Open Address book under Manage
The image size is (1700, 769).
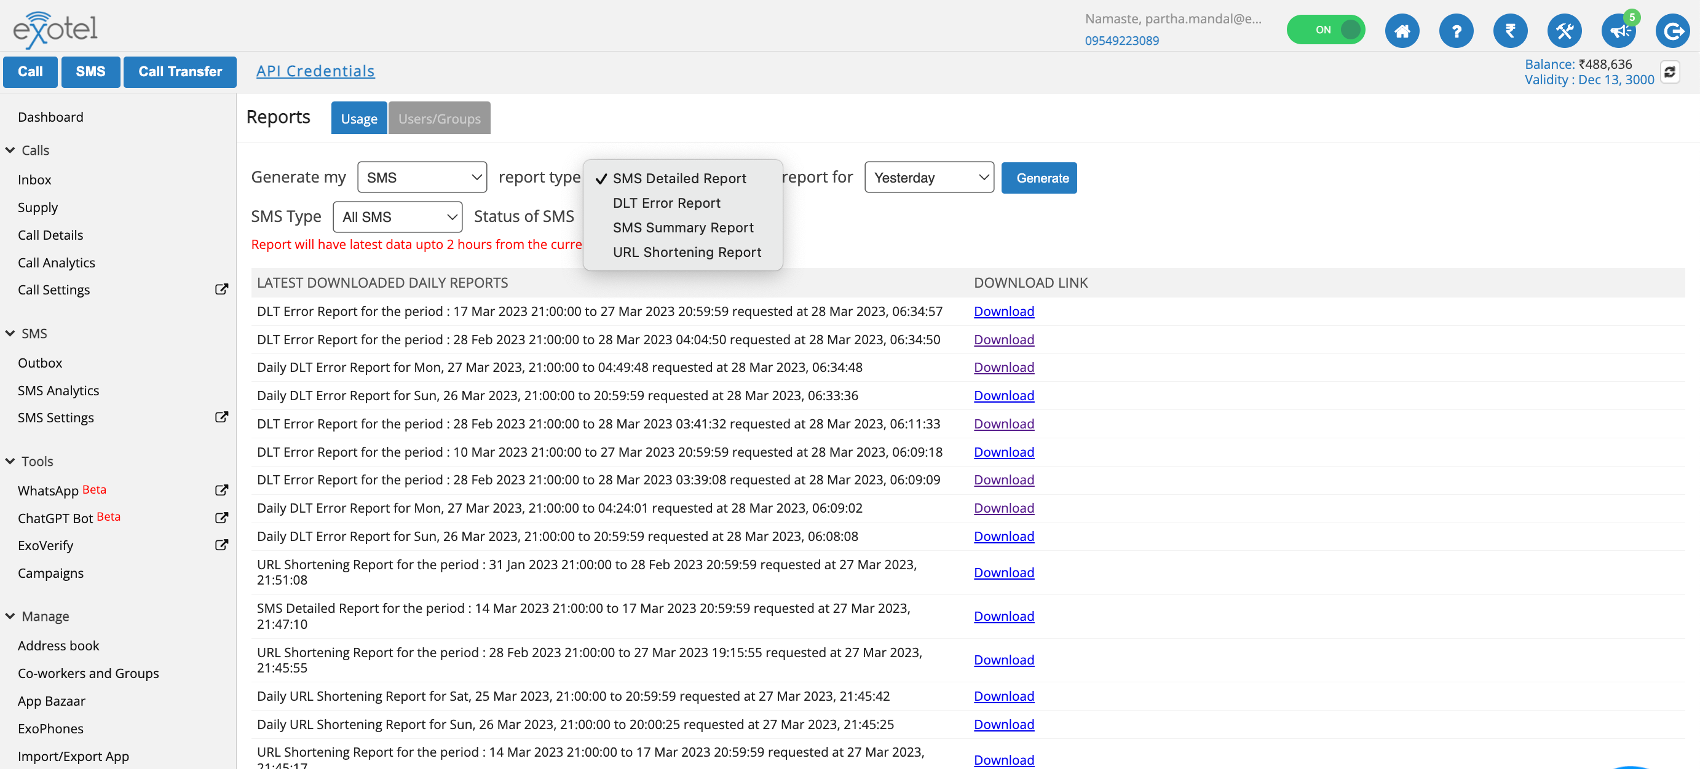(x=58, y=645)
